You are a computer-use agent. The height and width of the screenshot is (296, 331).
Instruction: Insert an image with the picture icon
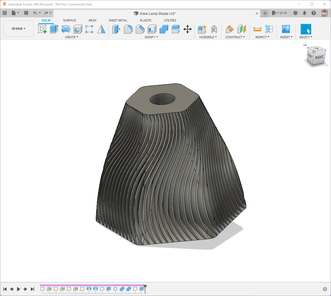(286, 29)
